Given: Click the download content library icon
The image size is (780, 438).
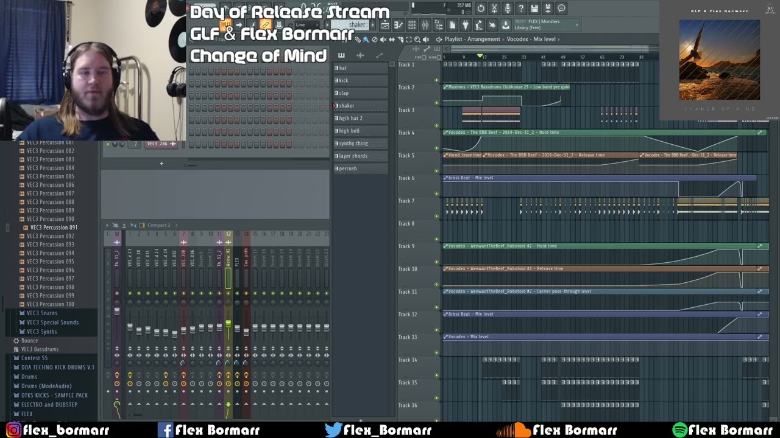Looking at the screenshot, I should (x=505, y=25).
